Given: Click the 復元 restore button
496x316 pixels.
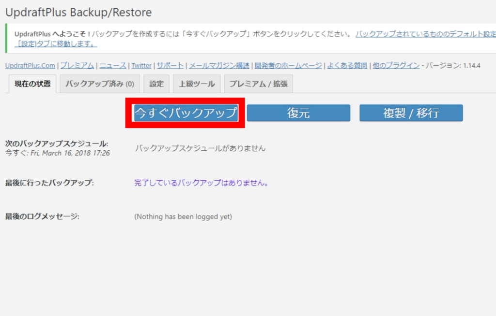Looking at the screenshot, I should pyautogui.click(x=298, y=113).
